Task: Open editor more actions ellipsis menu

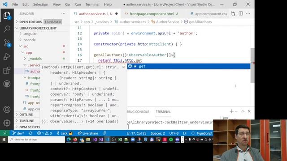Action: coord(248,13)
